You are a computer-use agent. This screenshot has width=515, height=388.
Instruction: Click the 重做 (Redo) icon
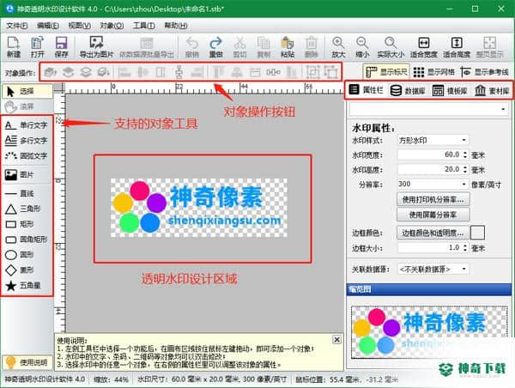click(x=215, y=47)
